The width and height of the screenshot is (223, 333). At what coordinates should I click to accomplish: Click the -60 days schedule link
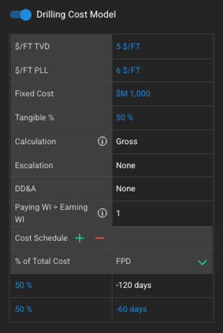click(x=131, y=309)
